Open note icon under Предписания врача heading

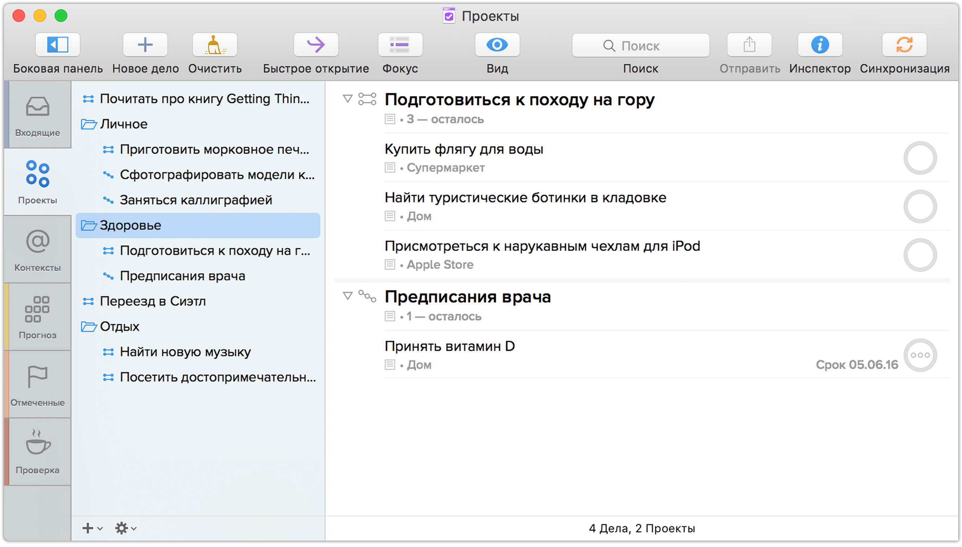(x=390, y=316)
